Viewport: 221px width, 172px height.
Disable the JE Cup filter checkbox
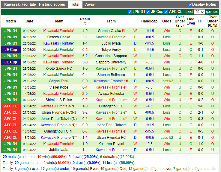(148, 12)
